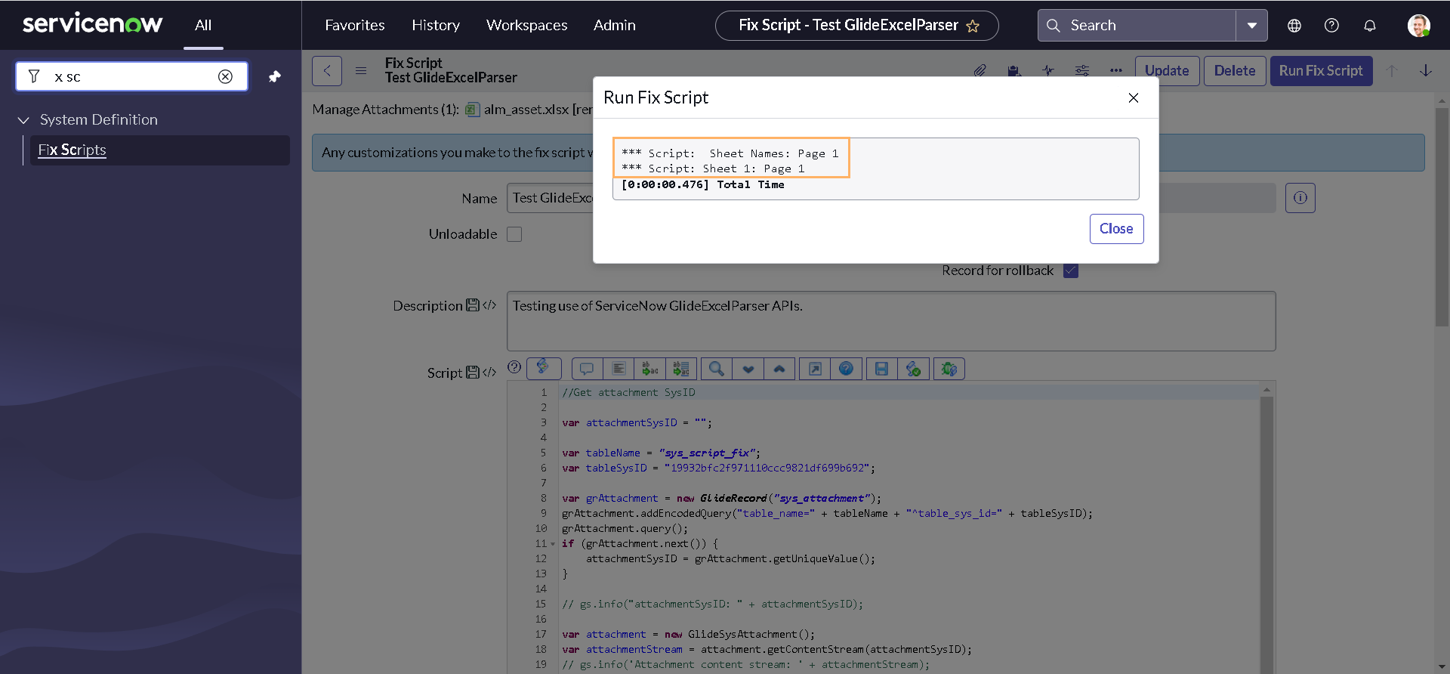The width and height of the screenshot is (1450, 674).
Task: Click the Find Next down chevron
Action: [x=748, y=369]
